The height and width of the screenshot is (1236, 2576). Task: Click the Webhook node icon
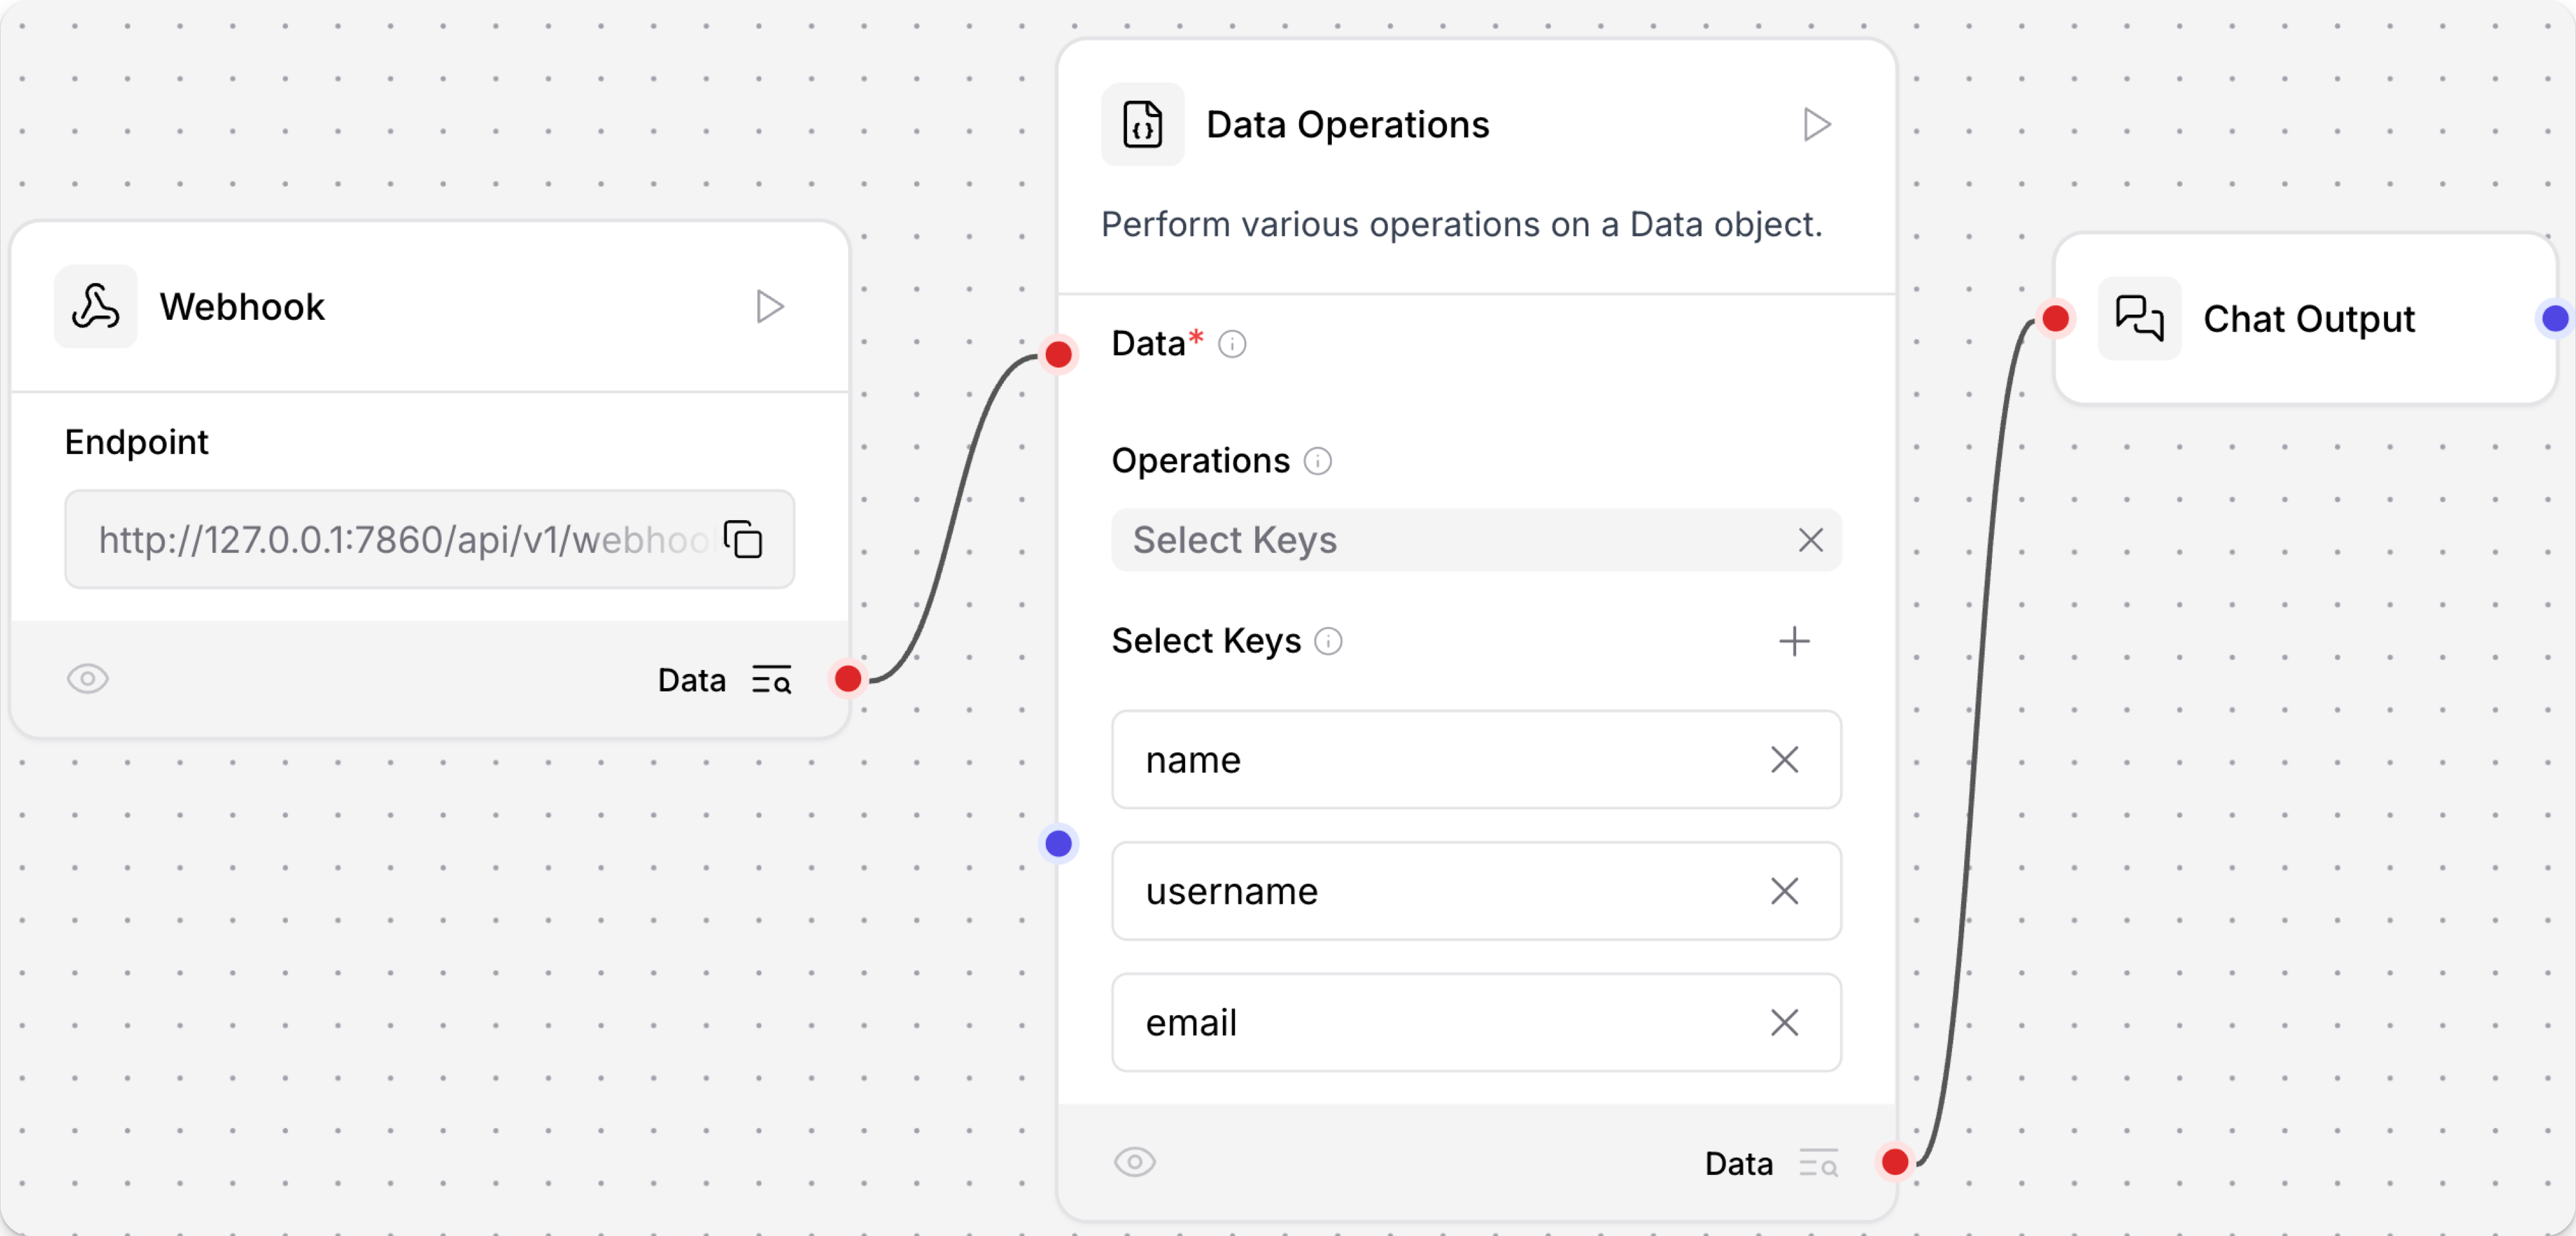coord(95,306)
